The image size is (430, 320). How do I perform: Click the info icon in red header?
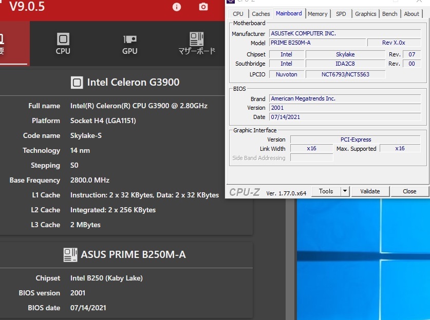(x=177, y=7)
